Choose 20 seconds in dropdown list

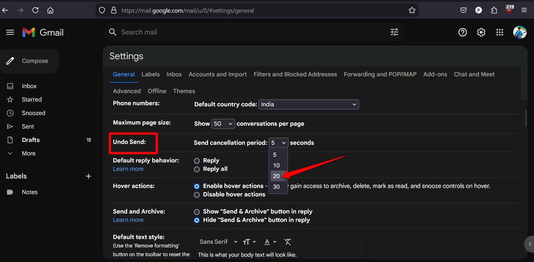coord(278,176)
